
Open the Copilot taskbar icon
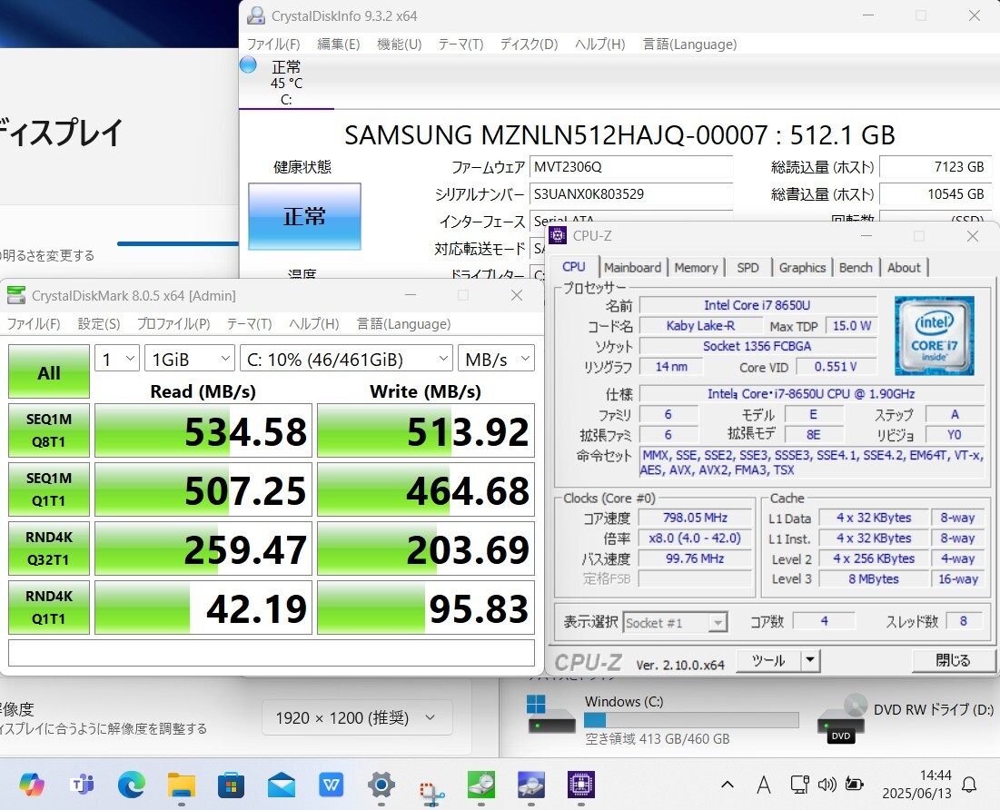[x=32, y=785]
